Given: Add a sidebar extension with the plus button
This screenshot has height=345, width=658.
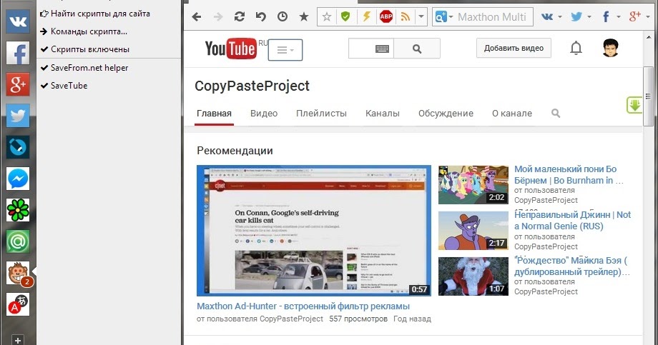Looking at the screenshot, I should click(18, 340).
